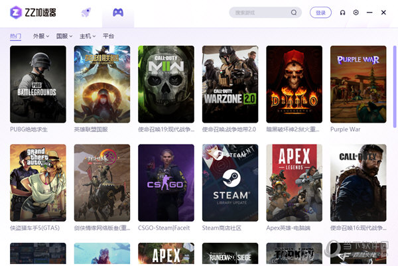This screenshot has height=266, width=398.
Task: Open the Diablo II Resurrected cover
Action: [294, 84]
